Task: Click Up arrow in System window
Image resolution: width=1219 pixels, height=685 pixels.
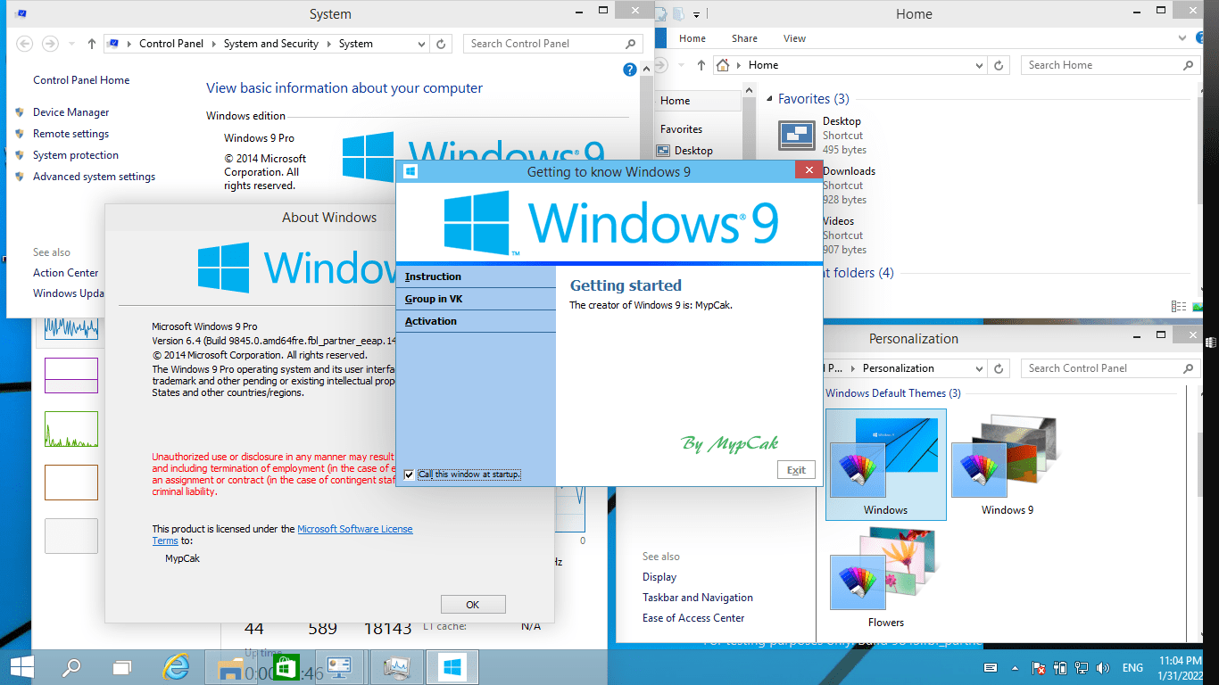Action: pyautogui.click(x=92, y=44)
